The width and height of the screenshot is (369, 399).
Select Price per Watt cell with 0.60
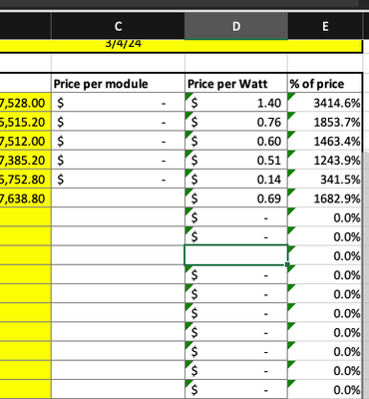point(236,141)
